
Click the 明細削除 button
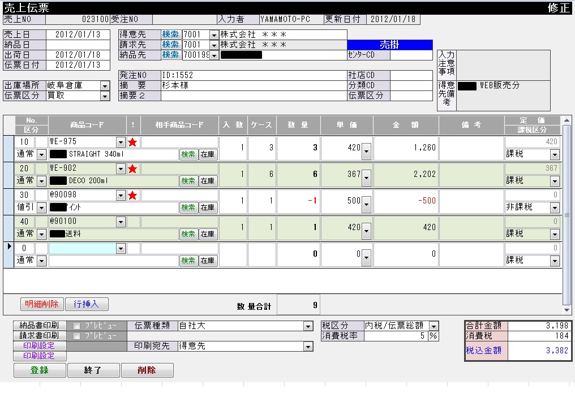[x=41, y=304]
